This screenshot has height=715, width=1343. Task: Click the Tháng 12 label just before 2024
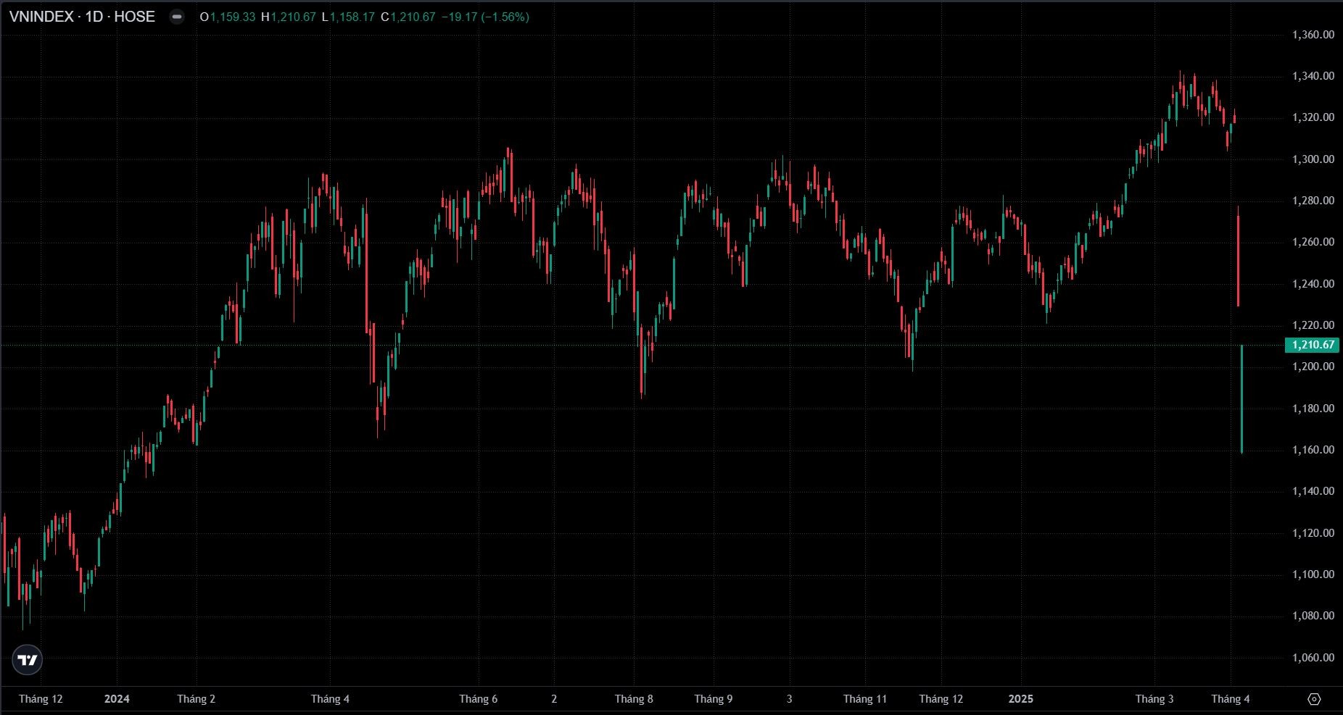[41, 699]
